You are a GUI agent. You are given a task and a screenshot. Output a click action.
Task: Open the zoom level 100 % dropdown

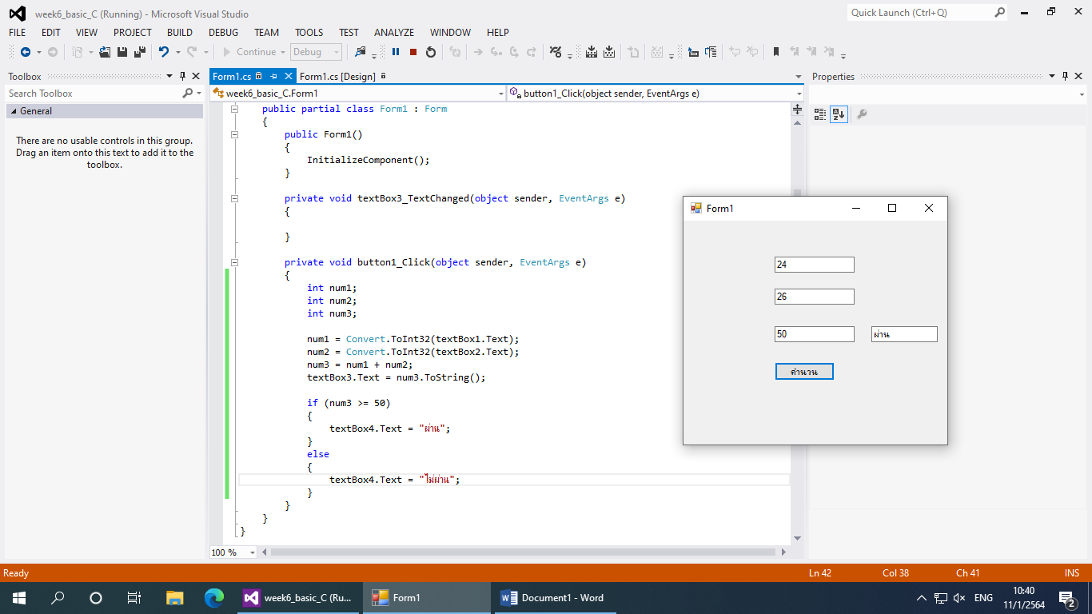pos(253,552)
